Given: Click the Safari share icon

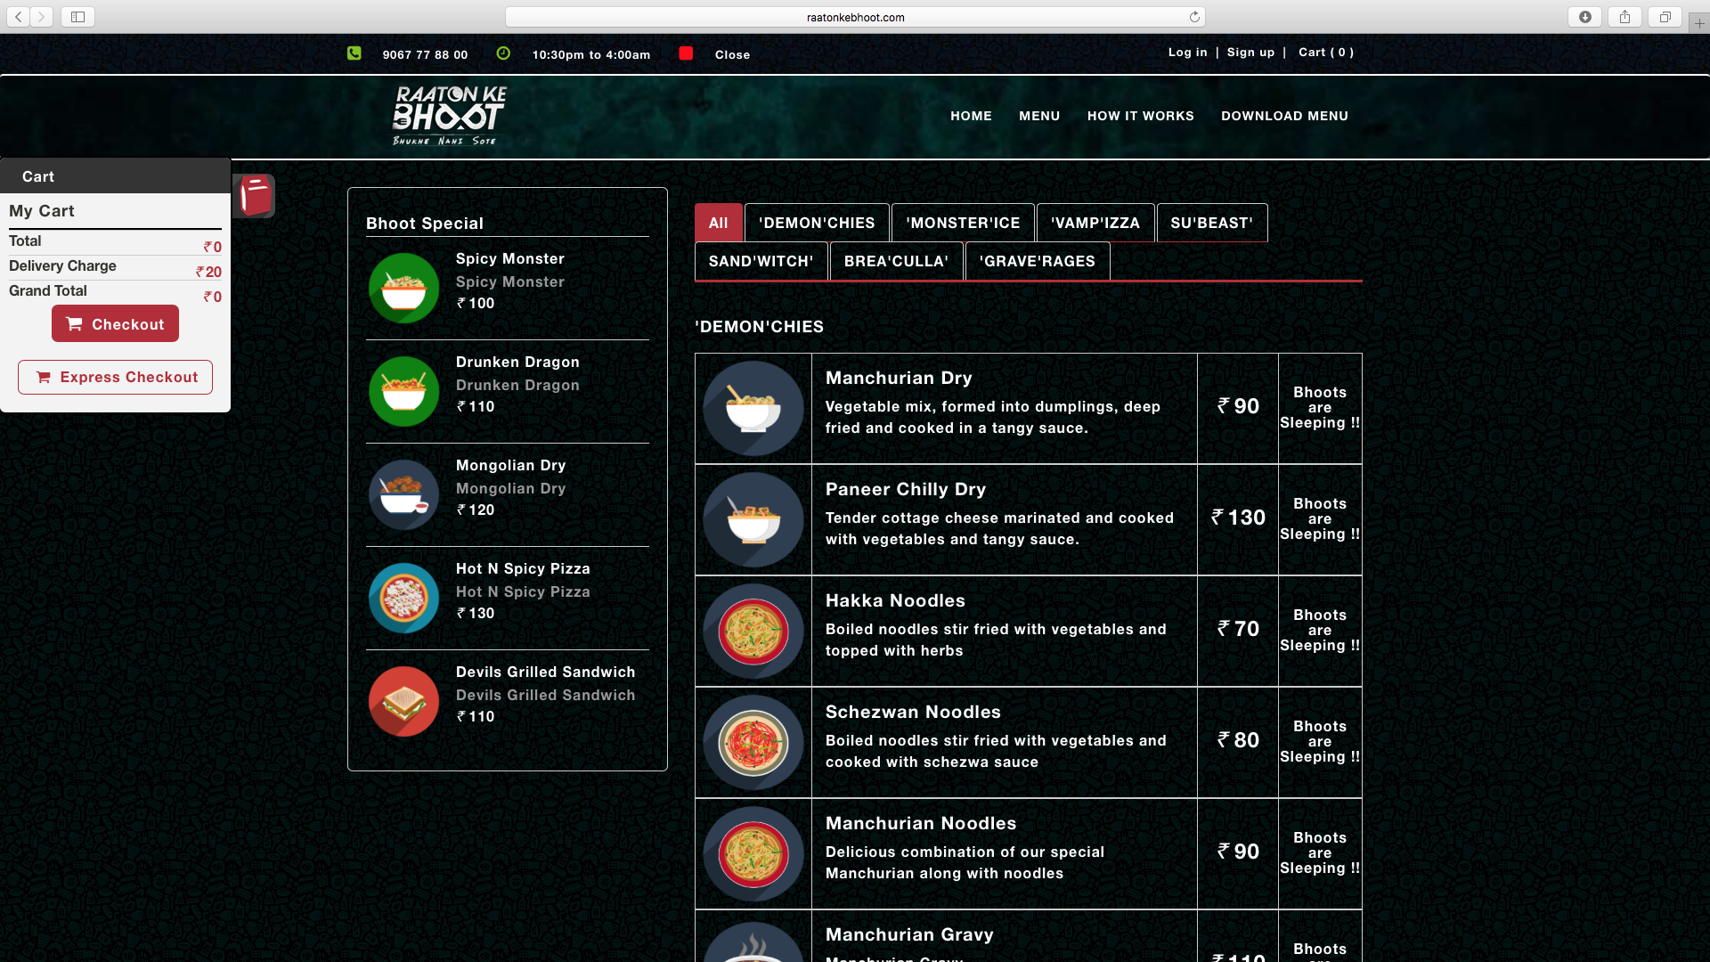Looking at the screenshot, I should click(1624, 16).
